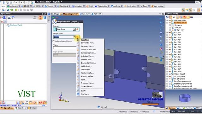Open the Verify ribbon tab
Viewport: 202px width, 114px height.
tap(90, 6)
